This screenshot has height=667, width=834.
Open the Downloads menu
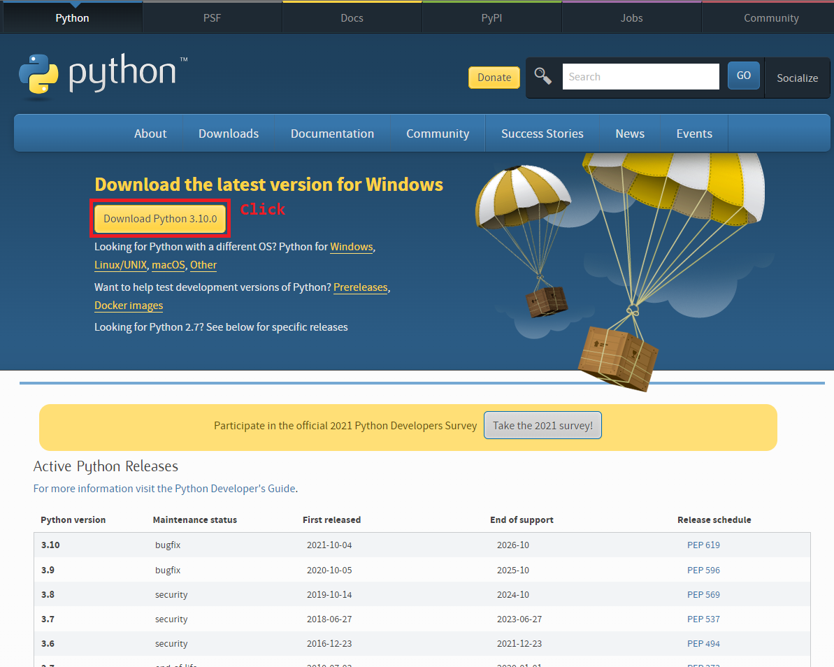coord(229,134)
